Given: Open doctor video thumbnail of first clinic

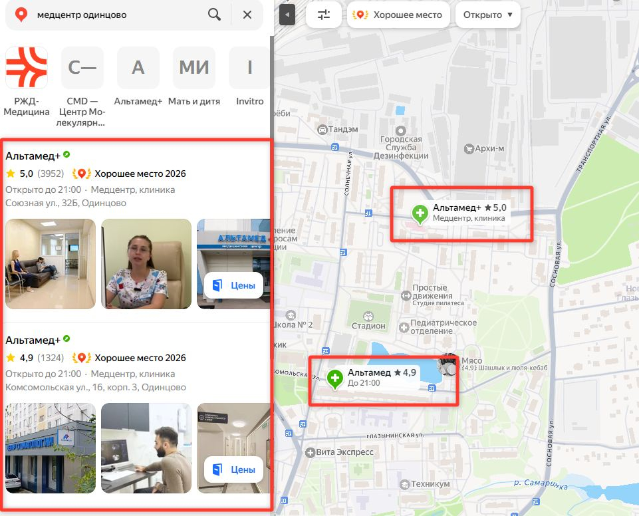Looking at the screenshot, I should click(146, 264).
